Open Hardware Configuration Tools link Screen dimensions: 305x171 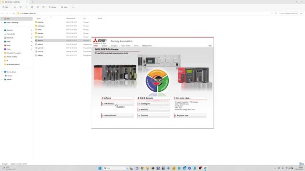(185, 110)
